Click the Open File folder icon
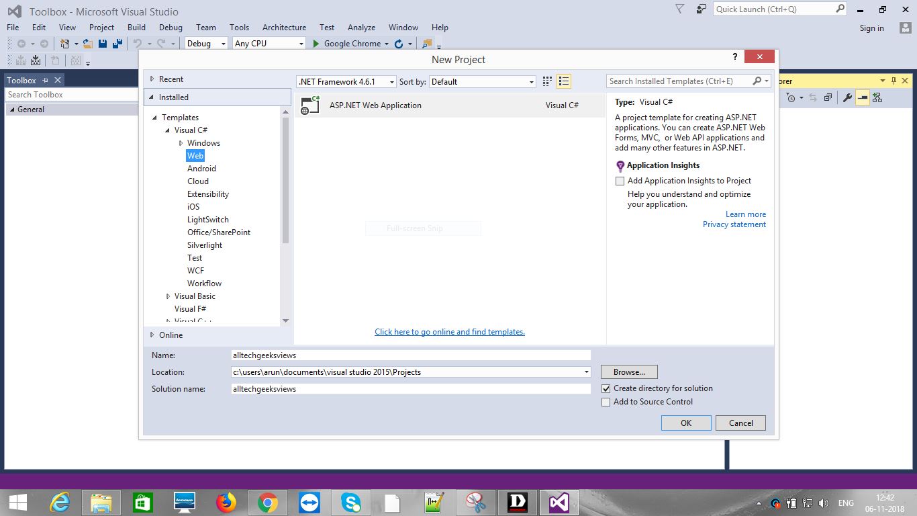This screenshot has width=917, height=516. click(x=88, y=44)
